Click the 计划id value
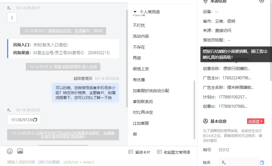The width and height of the screenshot is (272, 166). [233, 97]
